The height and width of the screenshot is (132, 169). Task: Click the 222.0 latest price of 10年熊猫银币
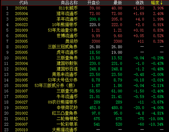(x=117, y=25)
